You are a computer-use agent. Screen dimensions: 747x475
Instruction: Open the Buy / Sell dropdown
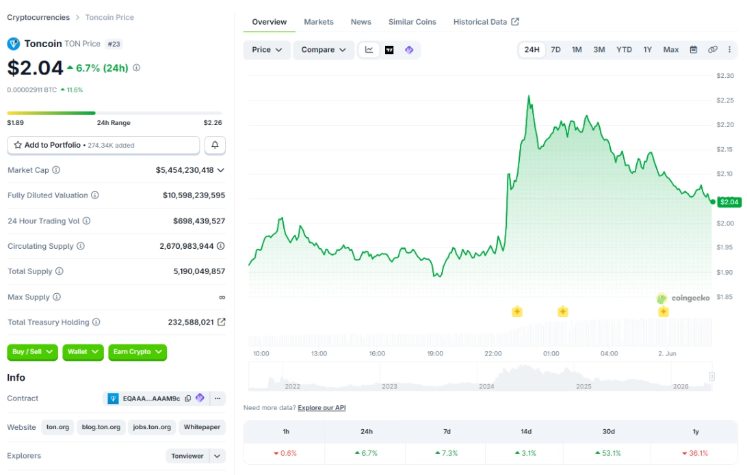(x=33, y=352)
